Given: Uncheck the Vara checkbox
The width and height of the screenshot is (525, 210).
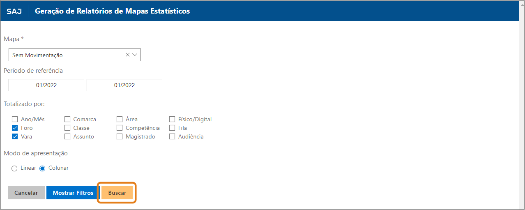Looking at the screenshot, I should point(15,136).
